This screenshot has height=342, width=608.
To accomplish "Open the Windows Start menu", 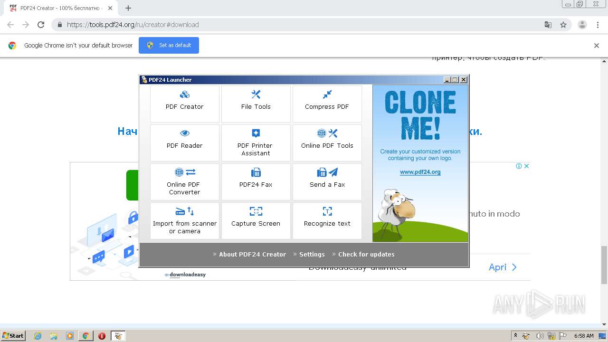I will tap(13, 335).
